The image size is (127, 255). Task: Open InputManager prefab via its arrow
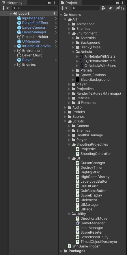56,18
